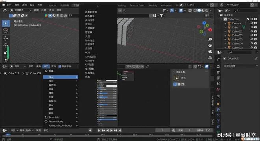
Task: Jump to the start frame in timeline
Action: (x=99, y=130)
